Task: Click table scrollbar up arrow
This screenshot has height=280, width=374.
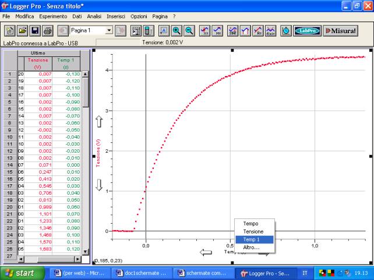Action: tap(86, 74)
